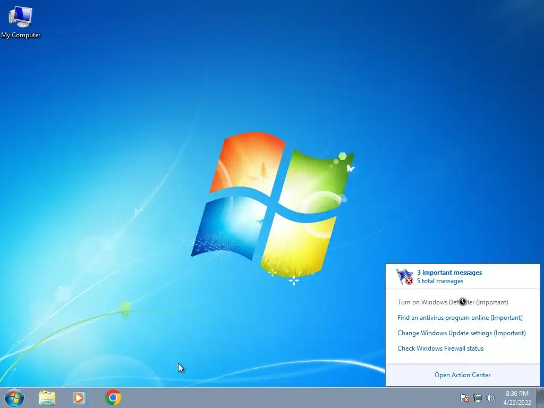544x408 pixels.
Task: Launch Windows Media Player from the taskbar
Action: (80, 397)
